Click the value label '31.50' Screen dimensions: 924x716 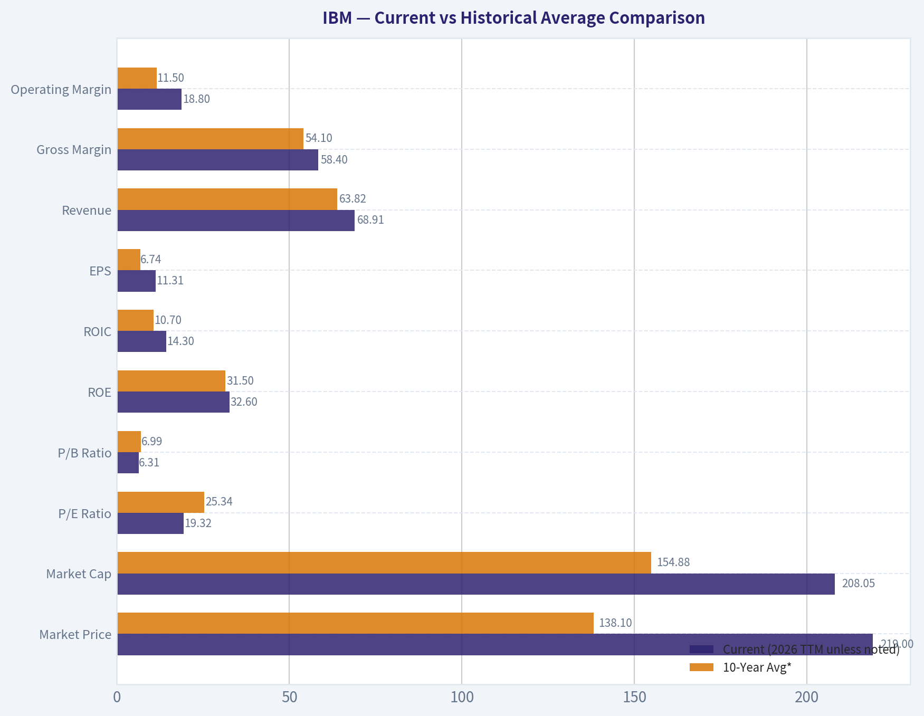(241, 381)
